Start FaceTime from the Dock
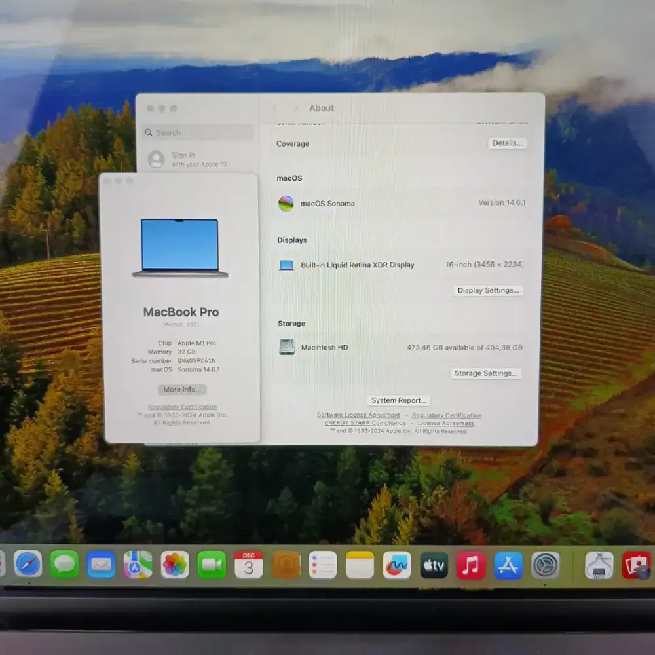 coord(211,563)
